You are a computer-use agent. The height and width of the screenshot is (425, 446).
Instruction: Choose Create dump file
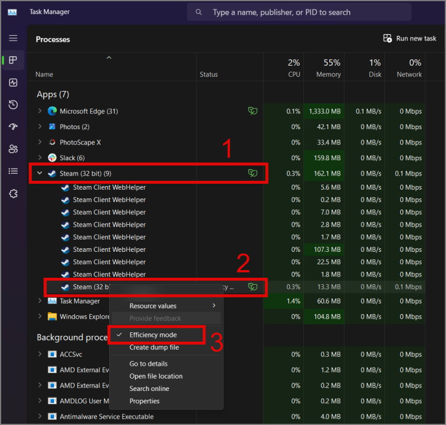pos(166,348)
